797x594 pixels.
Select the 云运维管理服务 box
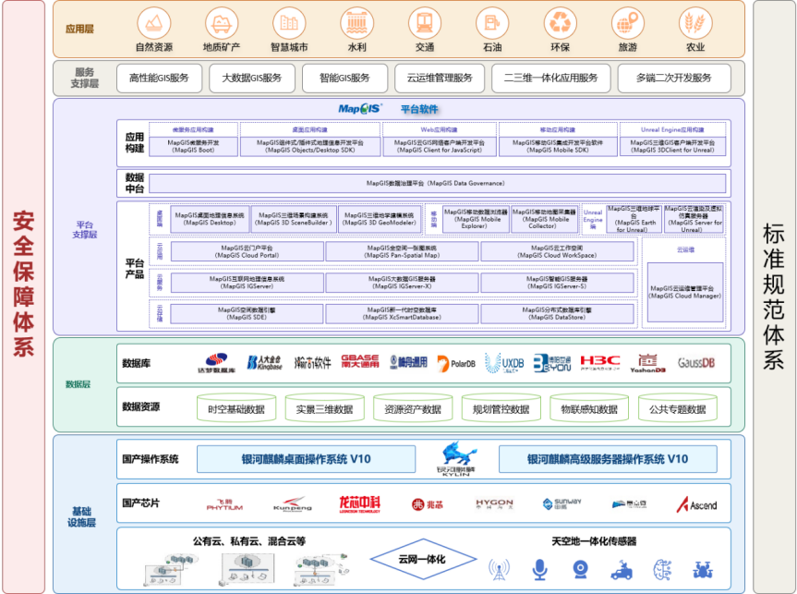click(440, 78)
